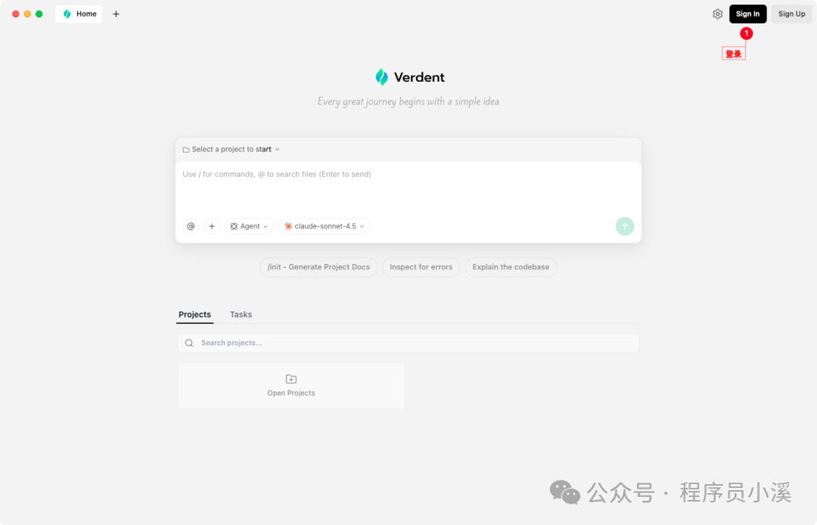Expand the Select a project to start dropdown
This screenshot has width=817, height=525.
[231, 149]
